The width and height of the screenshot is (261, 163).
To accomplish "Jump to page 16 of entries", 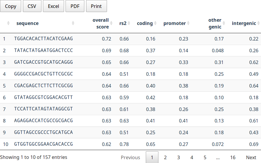I will coord(232,157).
